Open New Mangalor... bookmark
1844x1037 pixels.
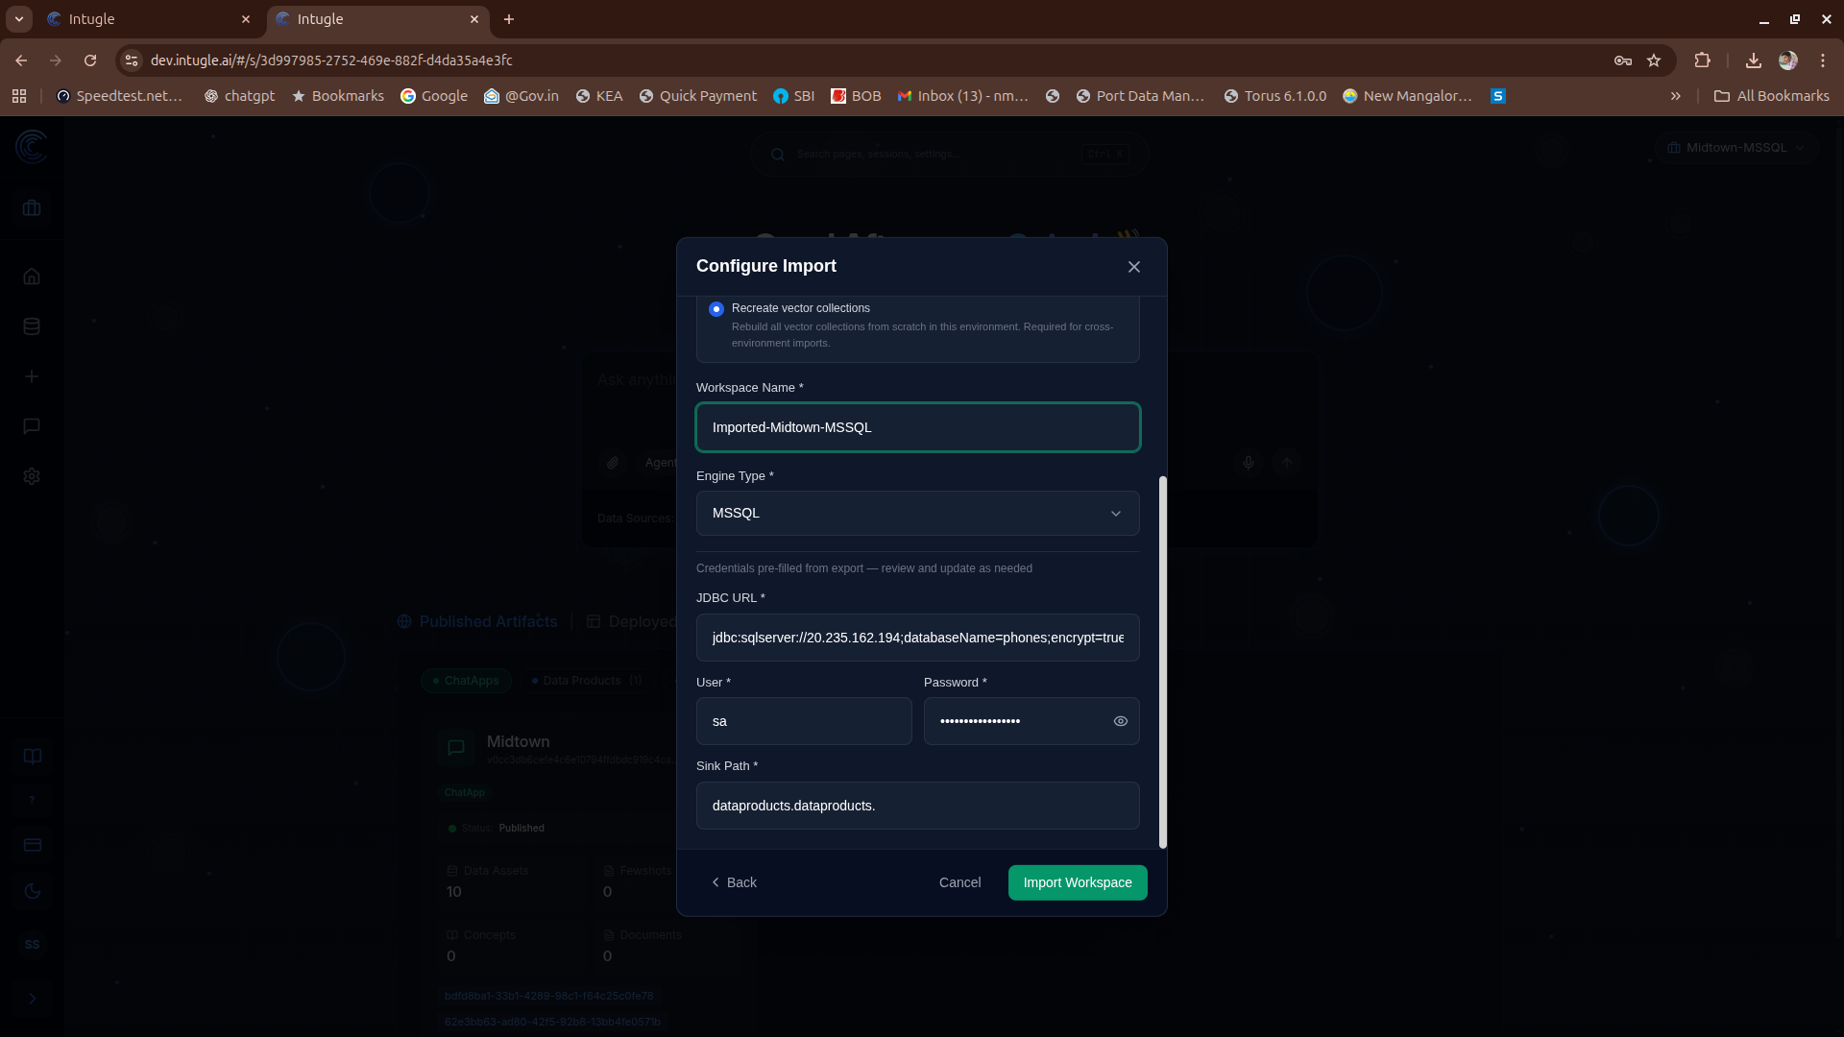tap(1407, 96)
